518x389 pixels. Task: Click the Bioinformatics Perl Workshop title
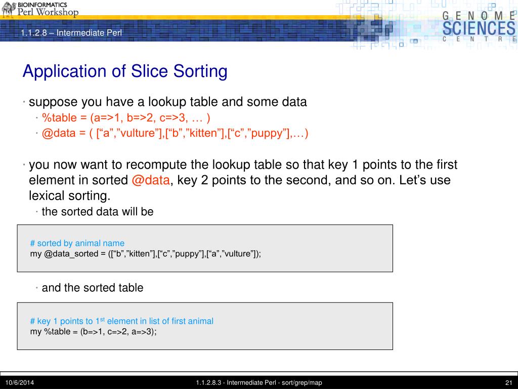coord(48,10)
